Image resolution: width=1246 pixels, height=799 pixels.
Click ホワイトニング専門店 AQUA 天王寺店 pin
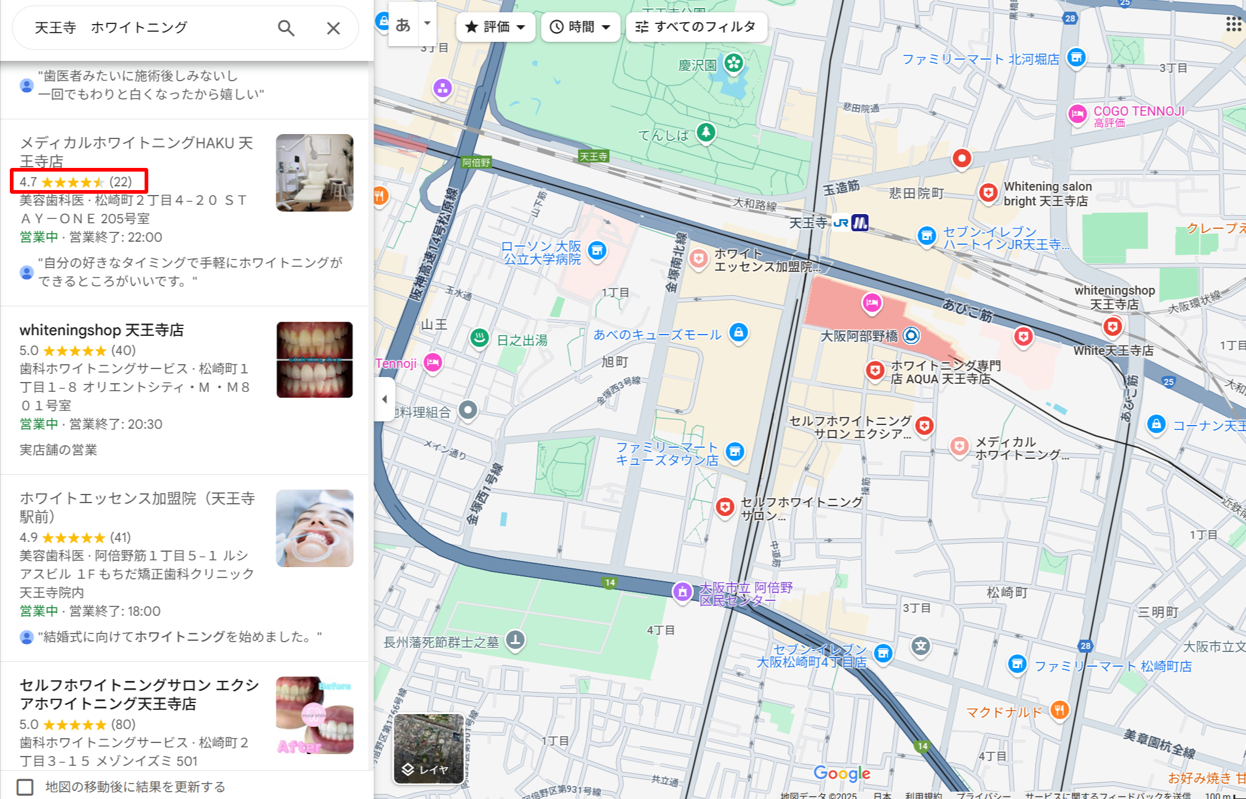[x=875, y=371]
